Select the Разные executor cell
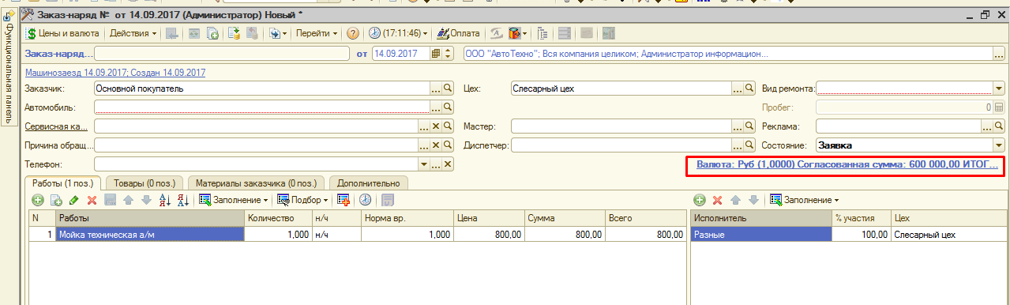The image size is (1010, 305). point(761,235)
